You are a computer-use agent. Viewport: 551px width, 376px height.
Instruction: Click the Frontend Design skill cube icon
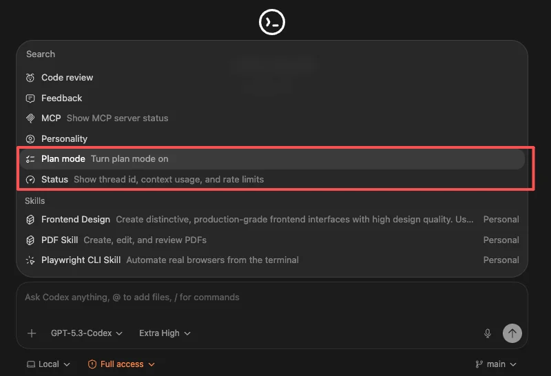click(30, 220)
